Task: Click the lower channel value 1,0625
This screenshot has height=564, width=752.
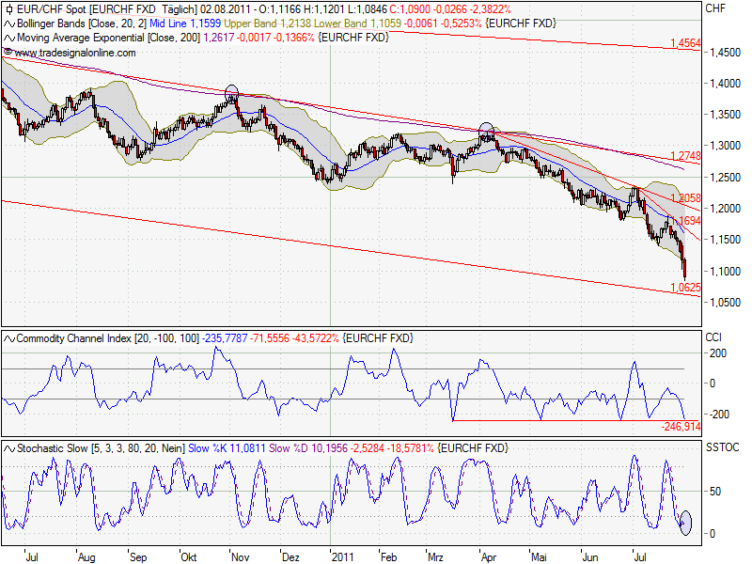Action: (x=685, y=288)
